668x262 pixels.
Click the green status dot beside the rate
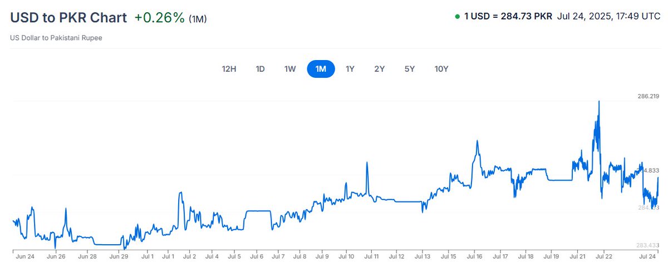click(457, 17)
